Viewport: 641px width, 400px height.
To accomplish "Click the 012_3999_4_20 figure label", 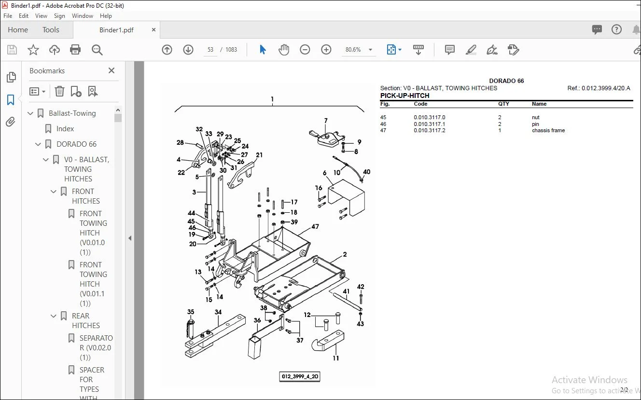I will pyautogui.click(x=300, y=376).
